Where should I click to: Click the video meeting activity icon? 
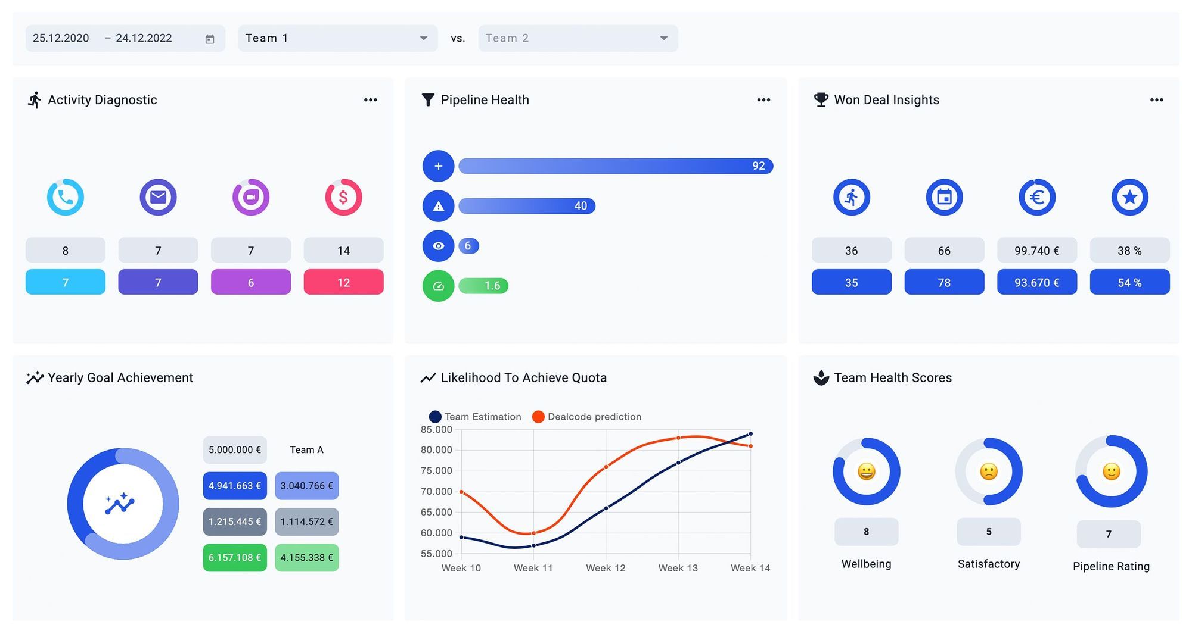251,197
